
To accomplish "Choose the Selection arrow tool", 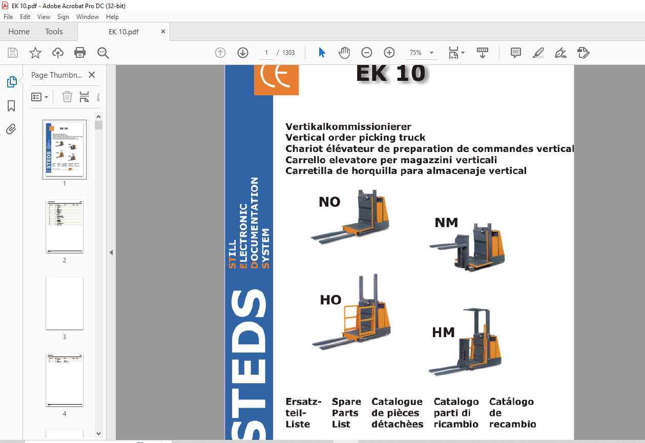I will tap(322, 53).
